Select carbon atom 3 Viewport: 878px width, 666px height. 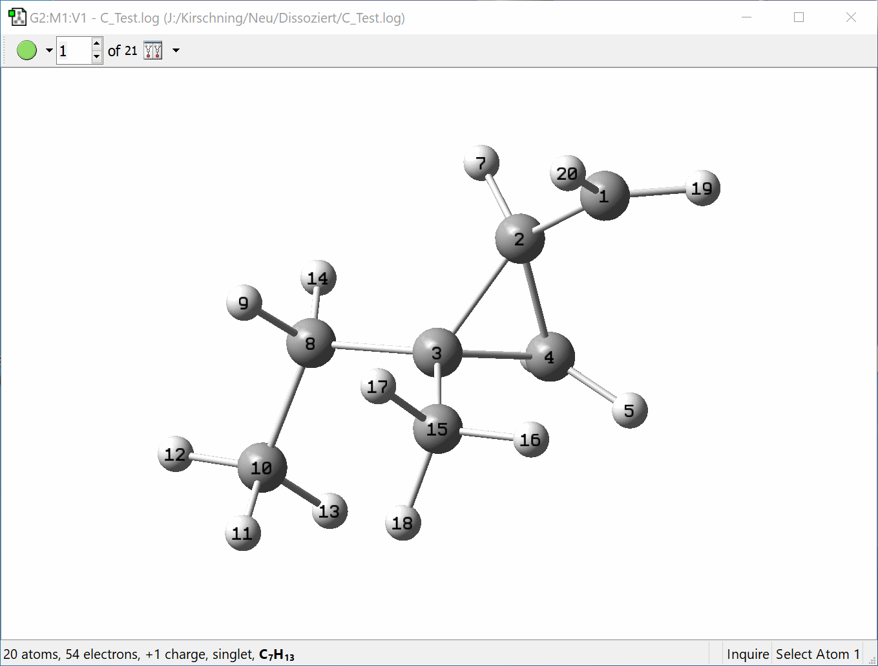(437, 352)
